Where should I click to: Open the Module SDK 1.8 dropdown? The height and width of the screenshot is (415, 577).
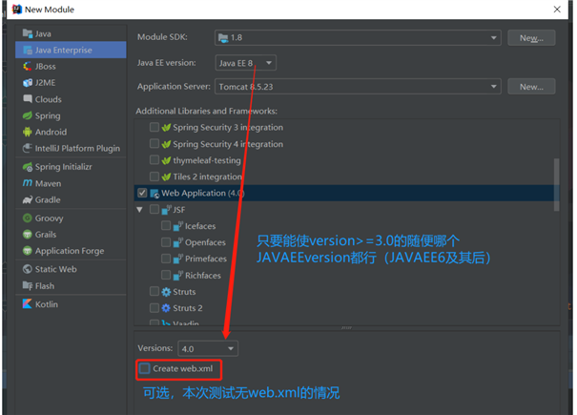[358, 37]
